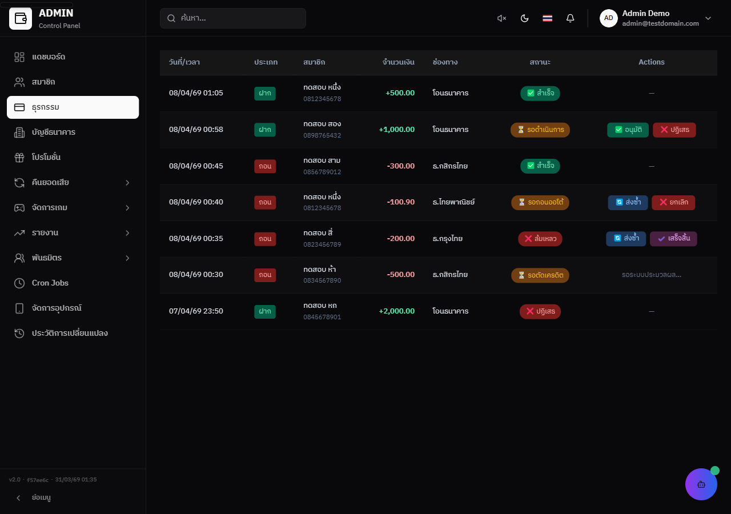This screenshot has height=514, width=731.
Task: Open the โปรโมชั่น gift menu item
Action: coord(73,157)
